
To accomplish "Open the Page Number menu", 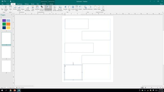I will pyautogui.click(x=103, y=8).
